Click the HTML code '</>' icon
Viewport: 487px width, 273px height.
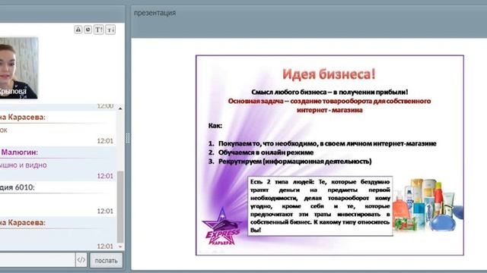click(x=81, y=260)
